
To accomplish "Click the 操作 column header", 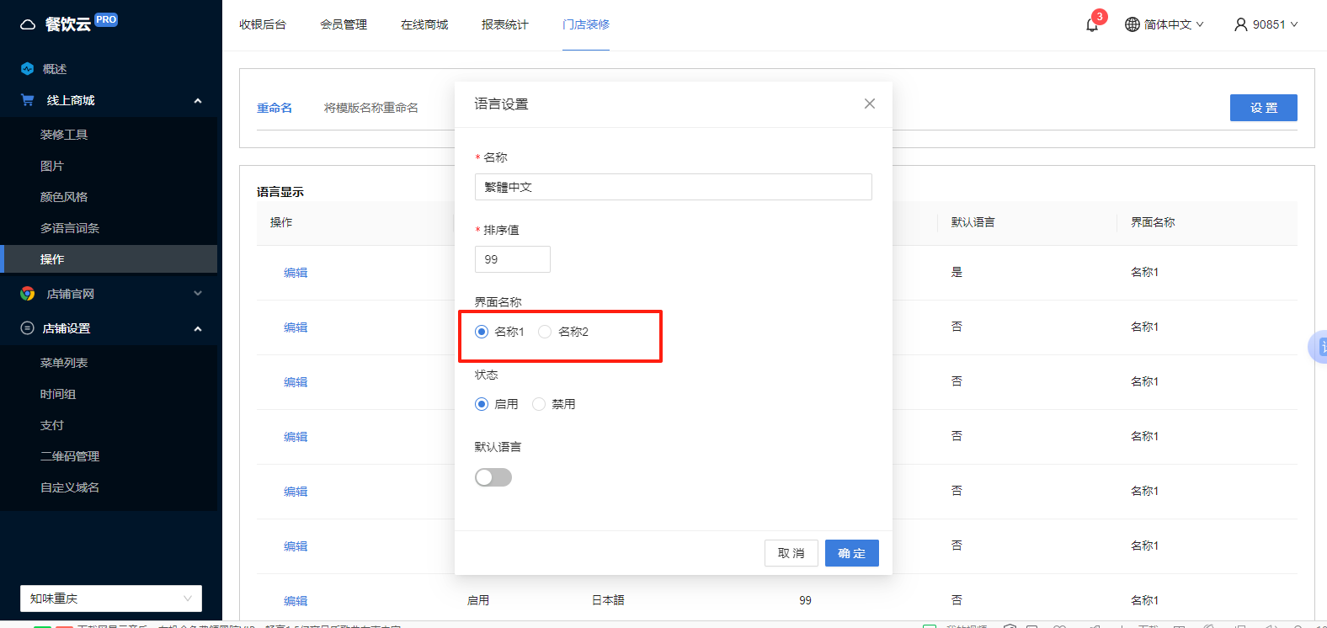I will [x=281, y=222].
